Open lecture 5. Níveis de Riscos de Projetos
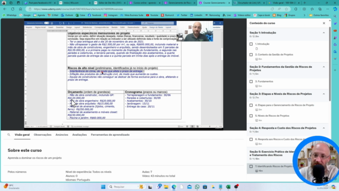The width and height of the screenshot is (339, 191). pyautogui.click(x=272, y=116)
